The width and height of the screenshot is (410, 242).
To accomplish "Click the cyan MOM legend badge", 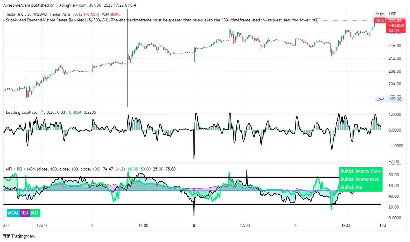I will pos(13,213).
